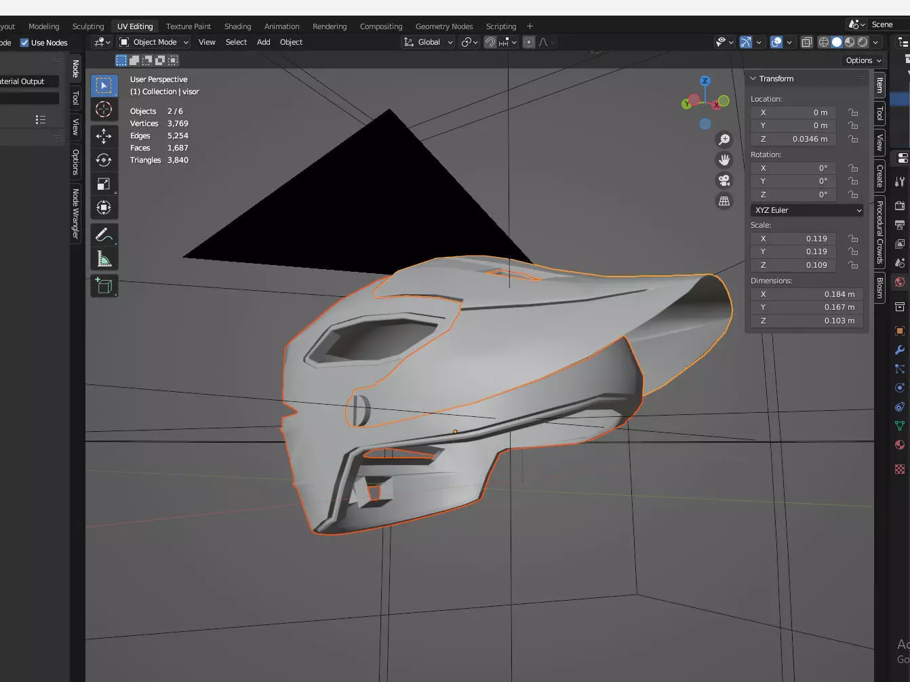Toggle snapping magnet button
The height and width of the screenshot is (682, 910).
tap(490, 42)
